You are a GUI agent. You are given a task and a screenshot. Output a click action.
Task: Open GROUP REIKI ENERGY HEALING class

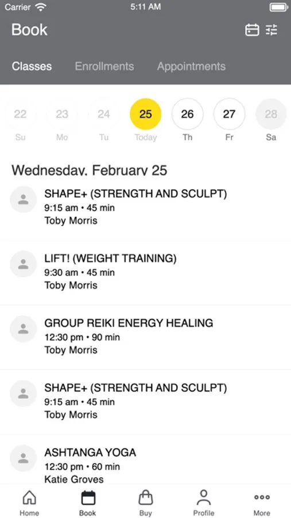145,337
